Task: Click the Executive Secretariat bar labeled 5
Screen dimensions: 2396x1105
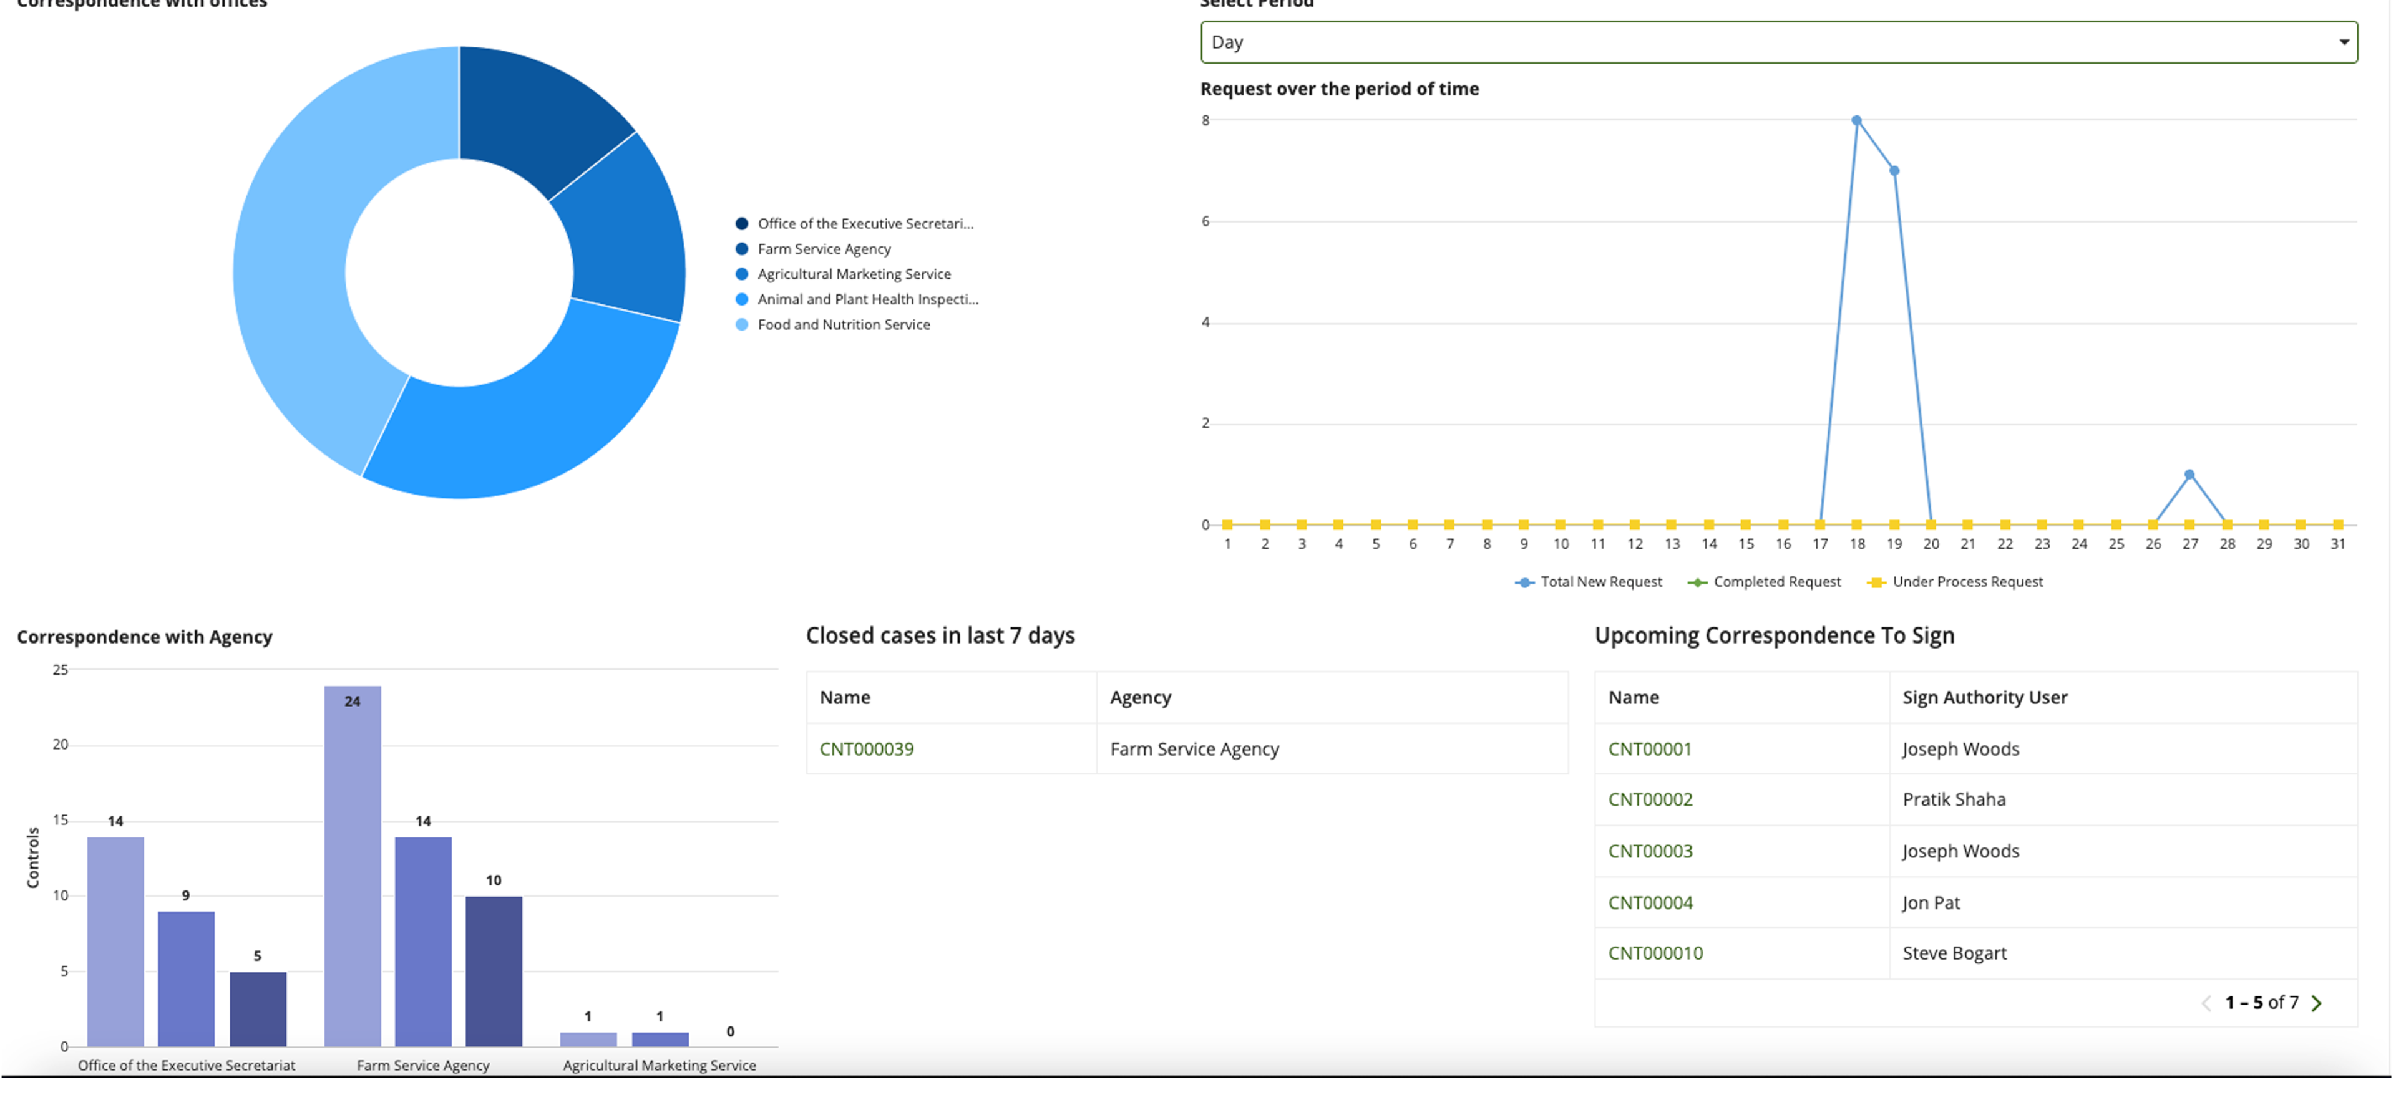Action: pos(258,1009)
